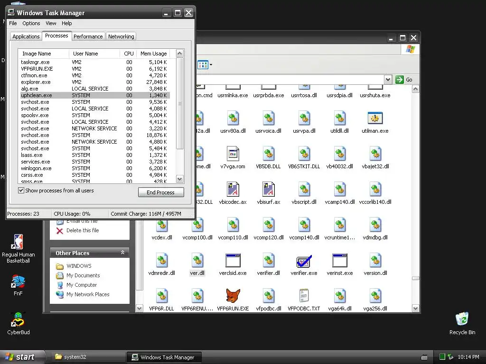Sort processes by User Name column header
This screenshot has width=486, height=364.
pyautogui.click(x=94, y=54)
